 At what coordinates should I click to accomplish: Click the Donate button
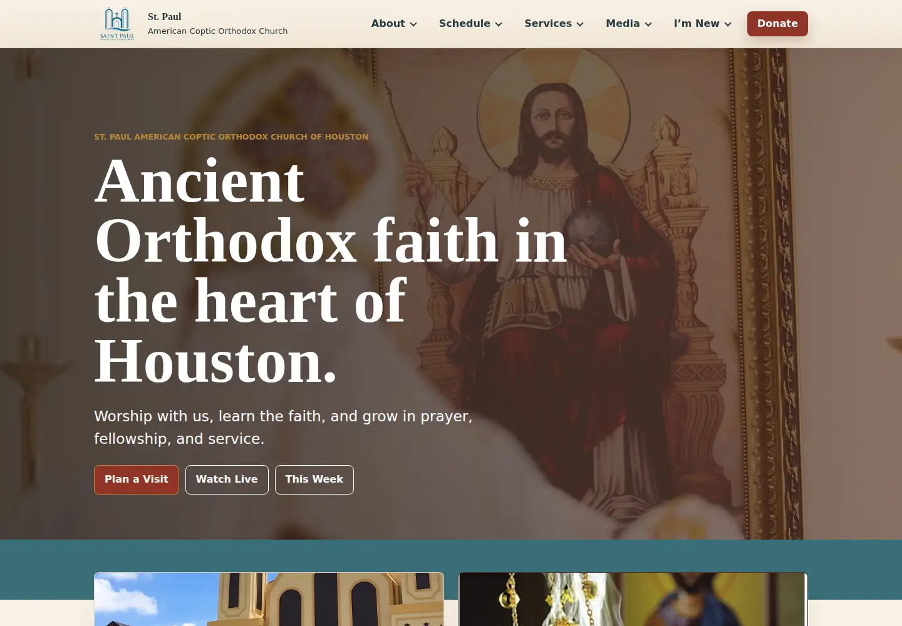[777, 24]
